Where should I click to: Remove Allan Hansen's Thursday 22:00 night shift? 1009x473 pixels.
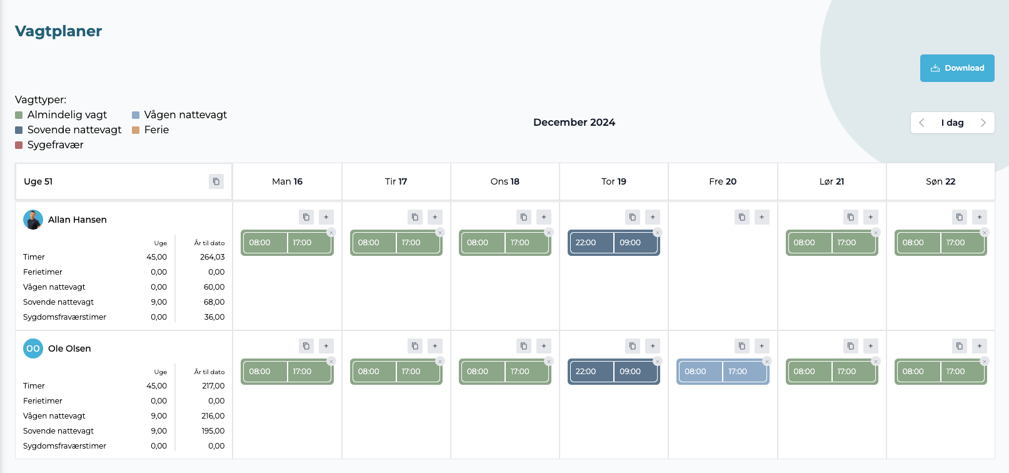658,232
